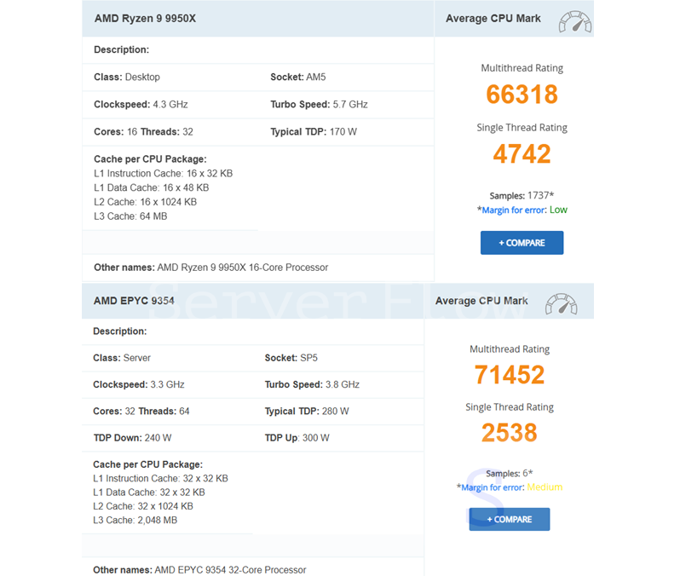
Task: Click L2 Cache: 32 x 1024 KB
Action: 143,506
